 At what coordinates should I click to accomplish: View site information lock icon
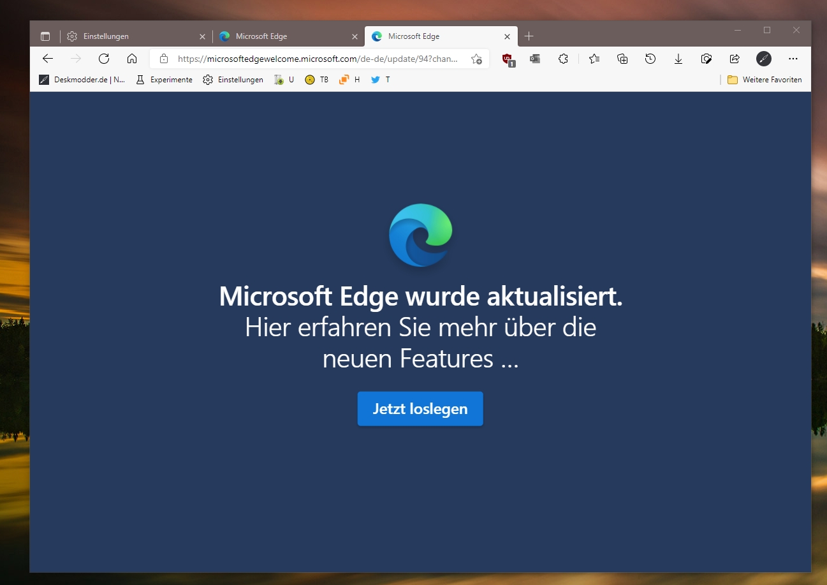[x=164, y=59]
